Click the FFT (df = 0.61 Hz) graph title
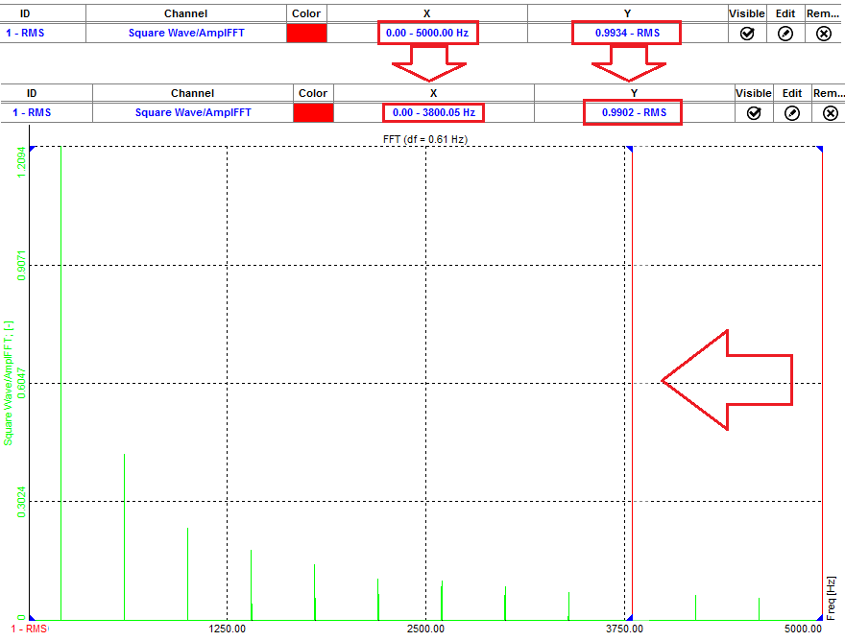 [x=425, y=139]
